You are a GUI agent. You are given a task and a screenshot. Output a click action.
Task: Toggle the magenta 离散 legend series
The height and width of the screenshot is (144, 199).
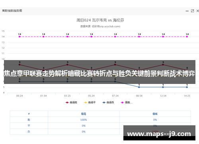[127, 102]
